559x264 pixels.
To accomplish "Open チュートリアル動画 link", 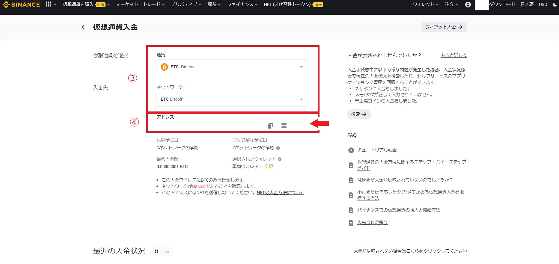I will pyautogui.click(x=377, y=150).
